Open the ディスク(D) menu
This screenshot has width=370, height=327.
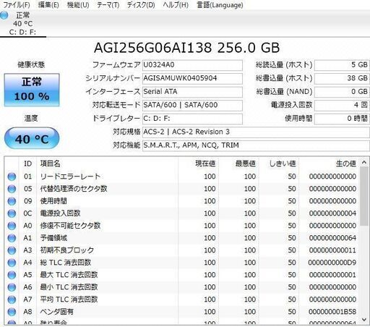click(x=141, y=5)
